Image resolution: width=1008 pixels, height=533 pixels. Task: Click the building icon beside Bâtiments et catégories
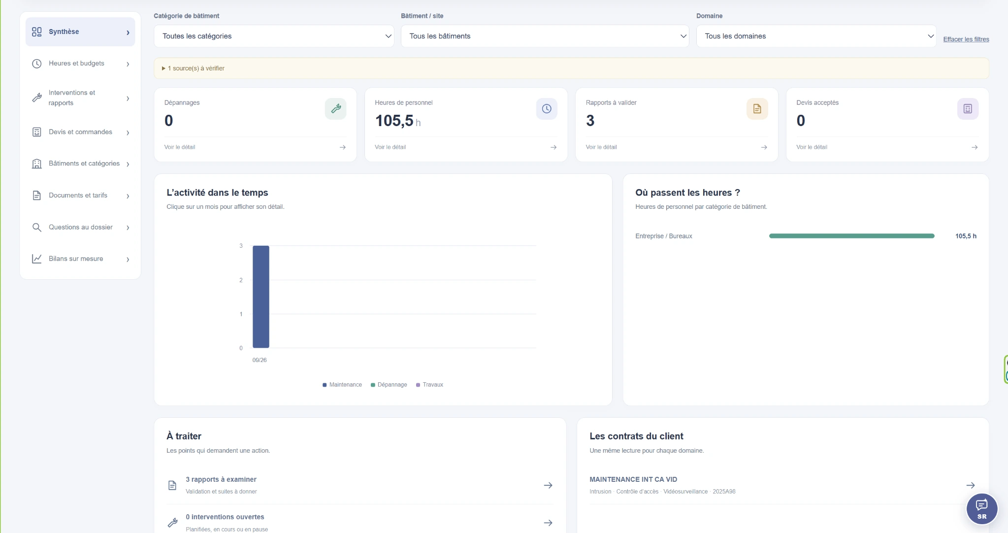(x=37, y=164)
